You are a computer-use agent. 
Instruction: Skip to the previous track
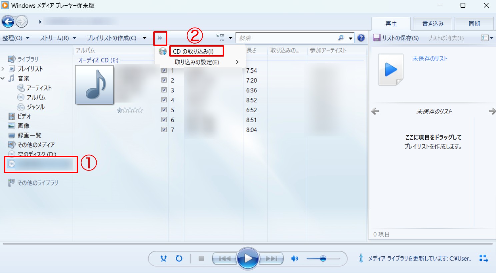coord(225,258)
